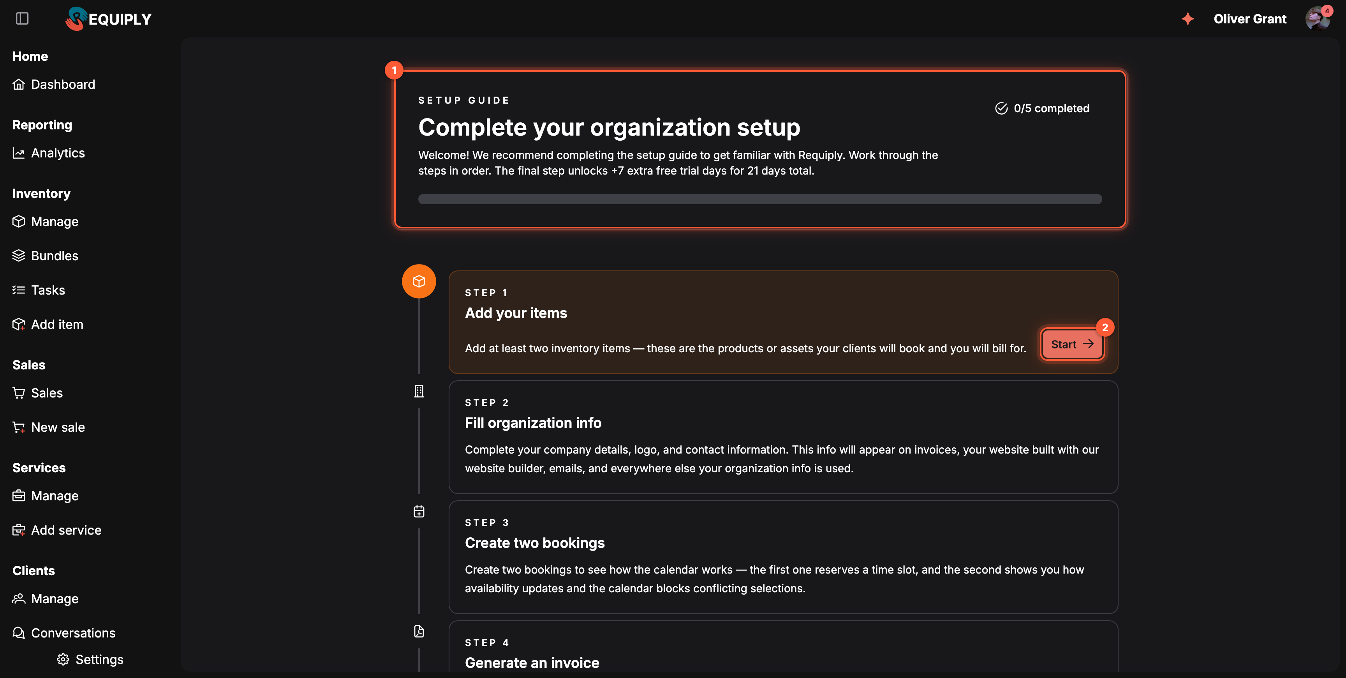The height and width of the screenshot is (678, 1346).
Task: Click the Settings gear icon
Action: (x=63, y=659)
